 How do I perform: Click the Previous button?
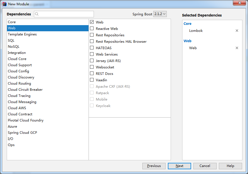click(x=154, y=166)
